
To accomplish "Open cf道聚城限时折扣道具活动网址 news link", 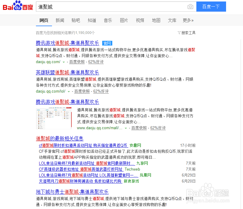I will click(83, 146).
